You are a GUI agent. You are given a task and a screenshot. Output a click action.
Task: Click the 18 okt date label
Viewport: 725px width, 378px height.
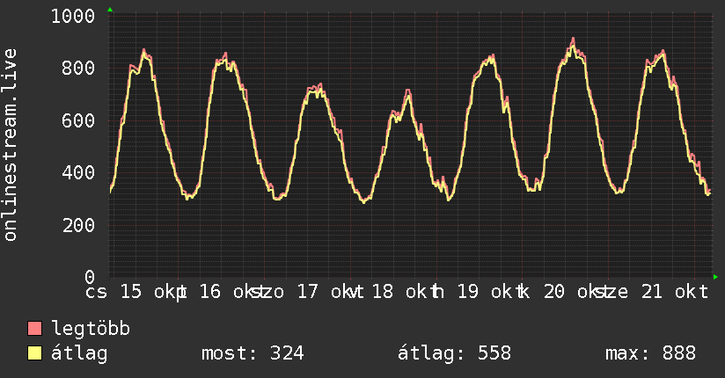pos(406,292)
